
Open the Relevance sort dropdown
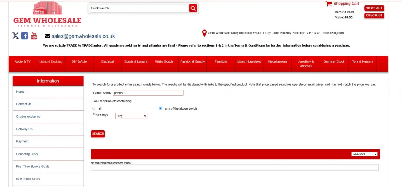(364, 154)
